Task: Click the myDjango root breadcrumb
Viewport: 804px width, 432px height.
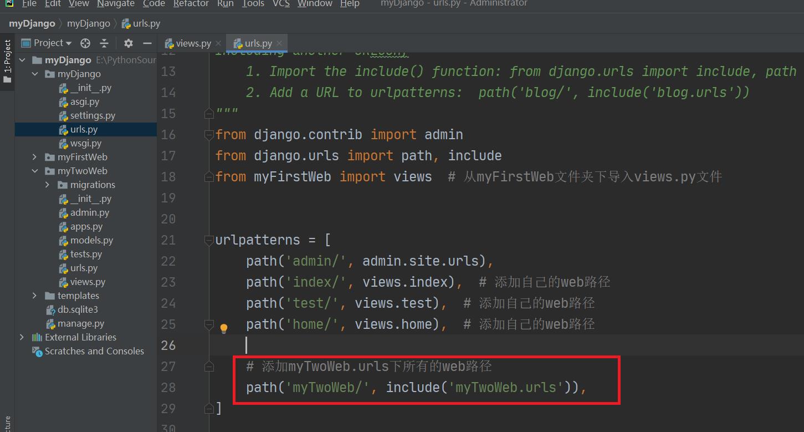Action: click(x=32, y=23)
